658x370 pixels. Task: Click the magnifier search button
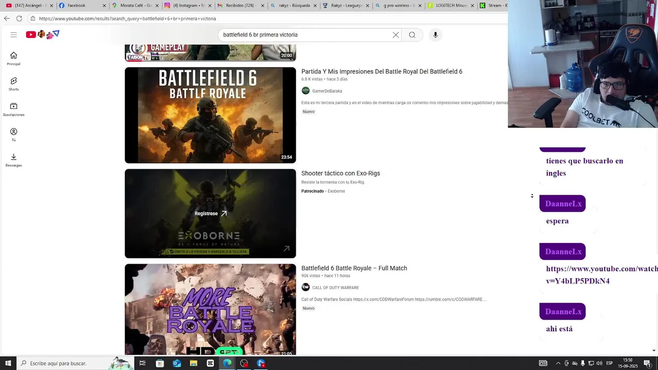pyautogui.click(x=412, y=35)
